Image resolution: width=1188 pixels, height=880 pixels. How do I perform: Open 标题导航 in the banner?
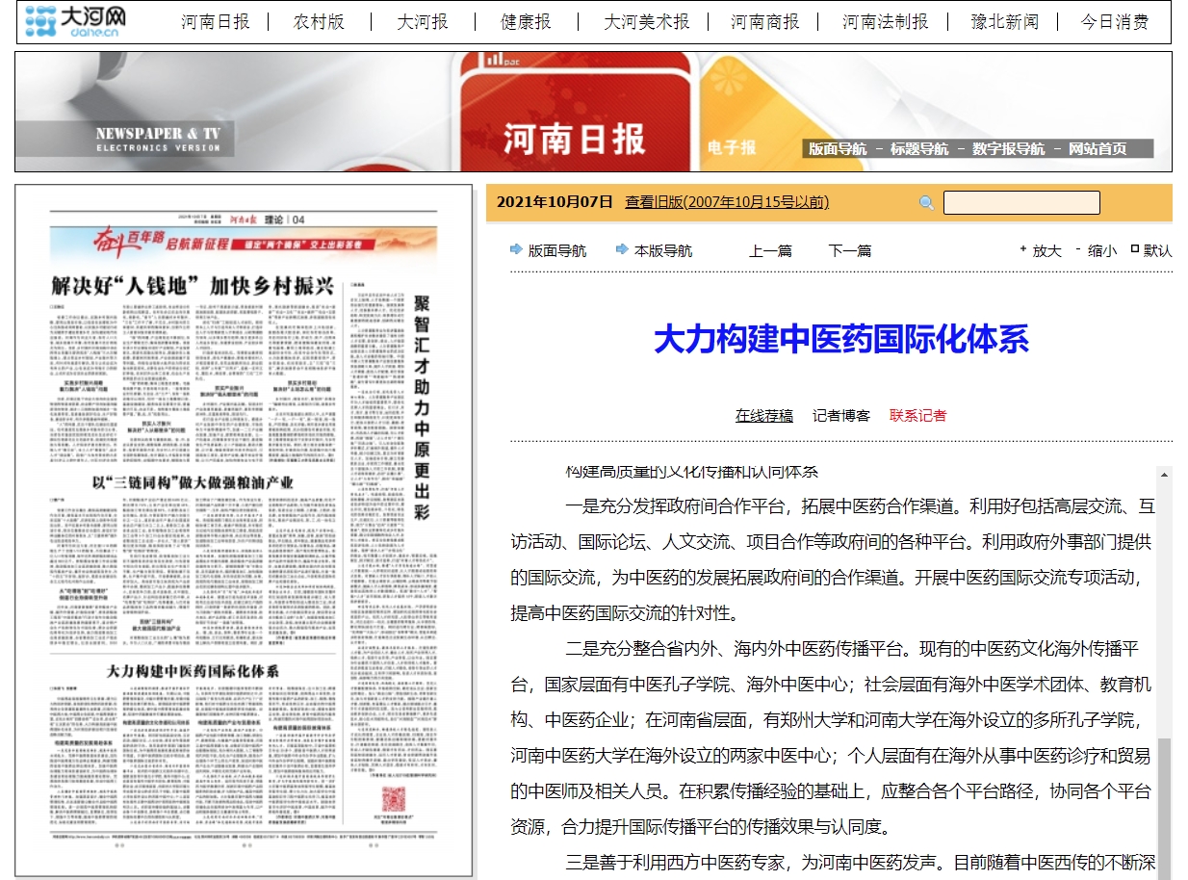(x=919, y=149)
